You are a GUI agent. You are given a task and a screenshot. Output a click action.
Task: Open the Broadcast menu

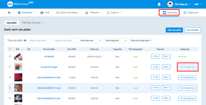(26, 13)
